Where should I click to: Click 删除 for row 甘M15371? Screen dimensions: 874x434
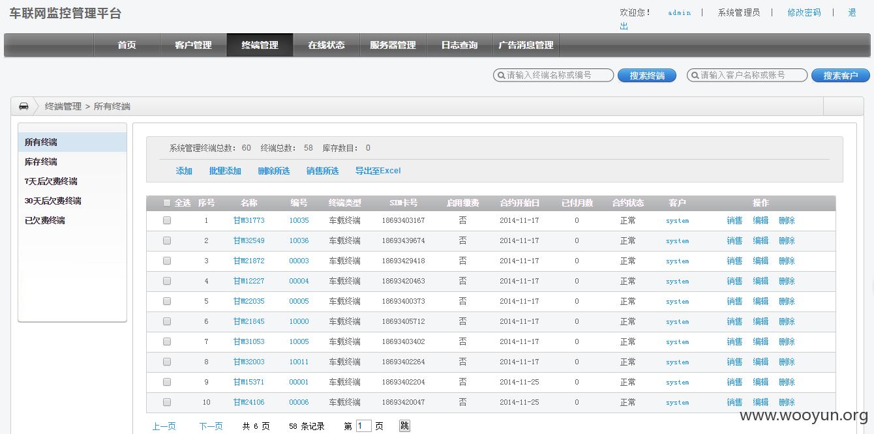click(787, 382)
